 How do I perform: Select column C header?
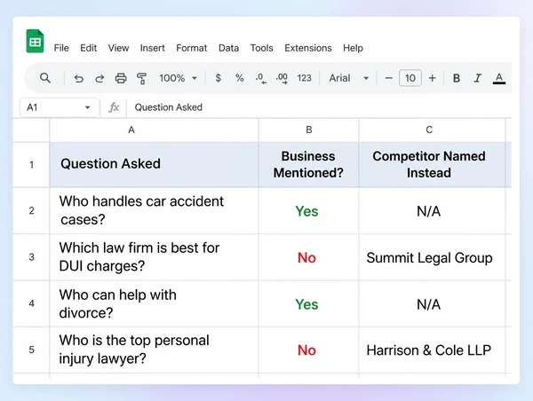(432, 130)
